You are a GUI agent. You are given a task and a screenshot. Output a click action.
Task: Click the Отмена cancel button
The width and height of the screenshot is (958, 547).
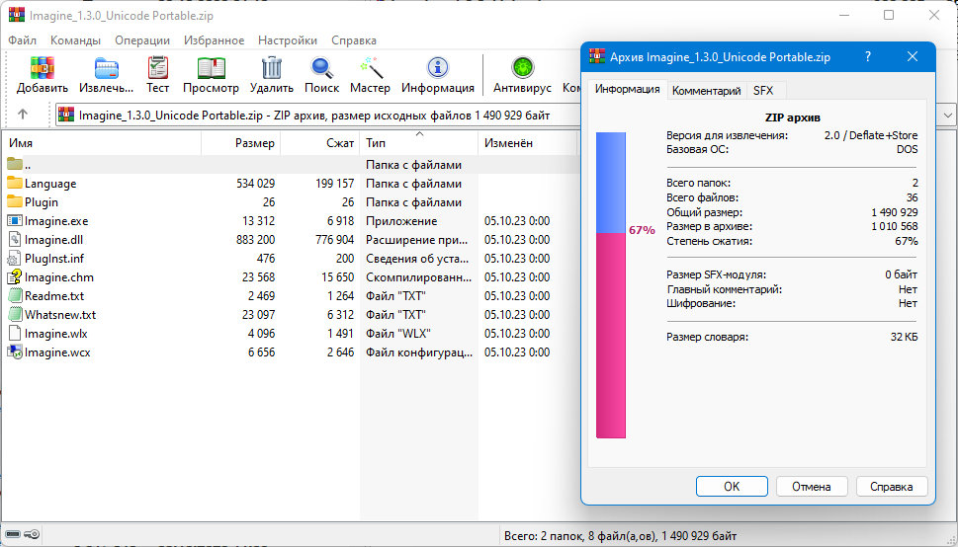click(811, 486)
